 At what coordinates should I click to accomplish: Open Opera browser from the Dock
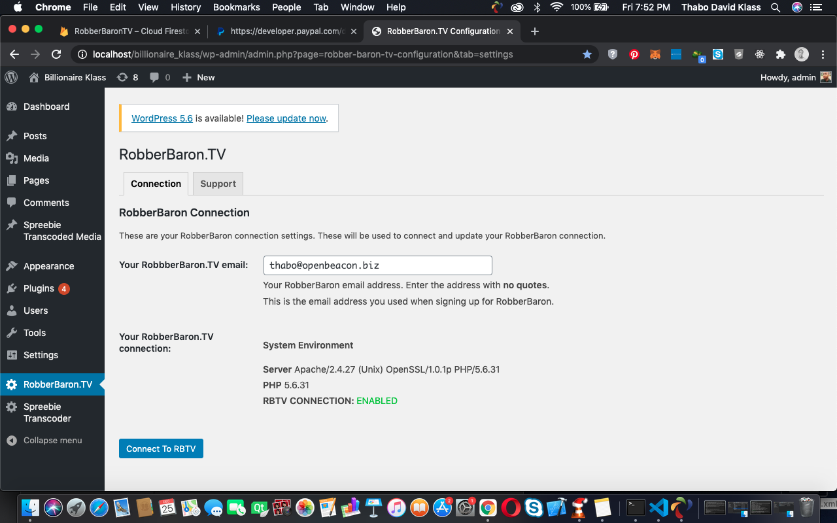[511, 507]
